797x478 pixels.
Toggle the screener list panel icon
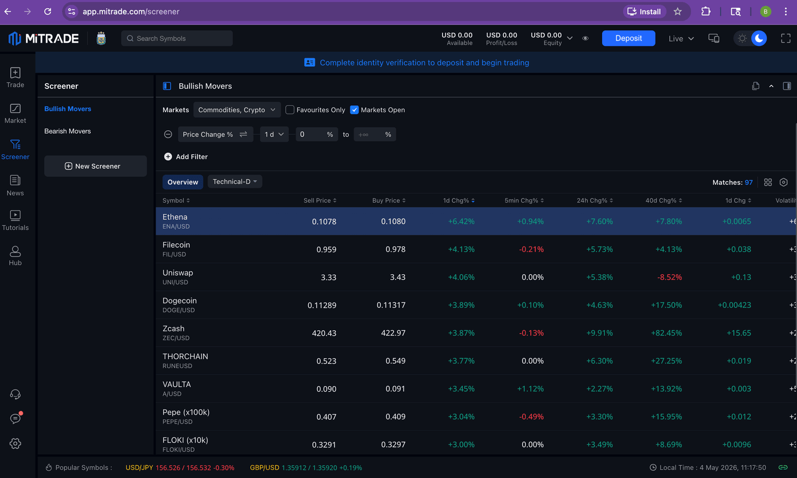coord(167,86)
